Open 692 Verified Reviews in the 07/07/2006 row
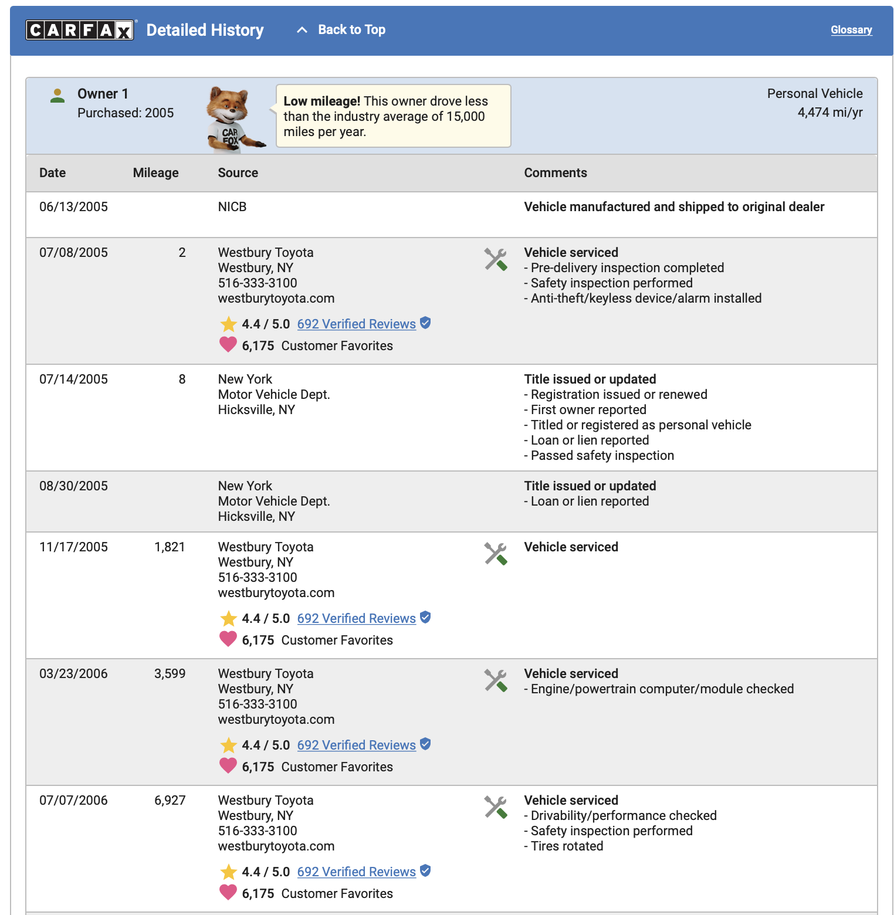 pos(357,872)
